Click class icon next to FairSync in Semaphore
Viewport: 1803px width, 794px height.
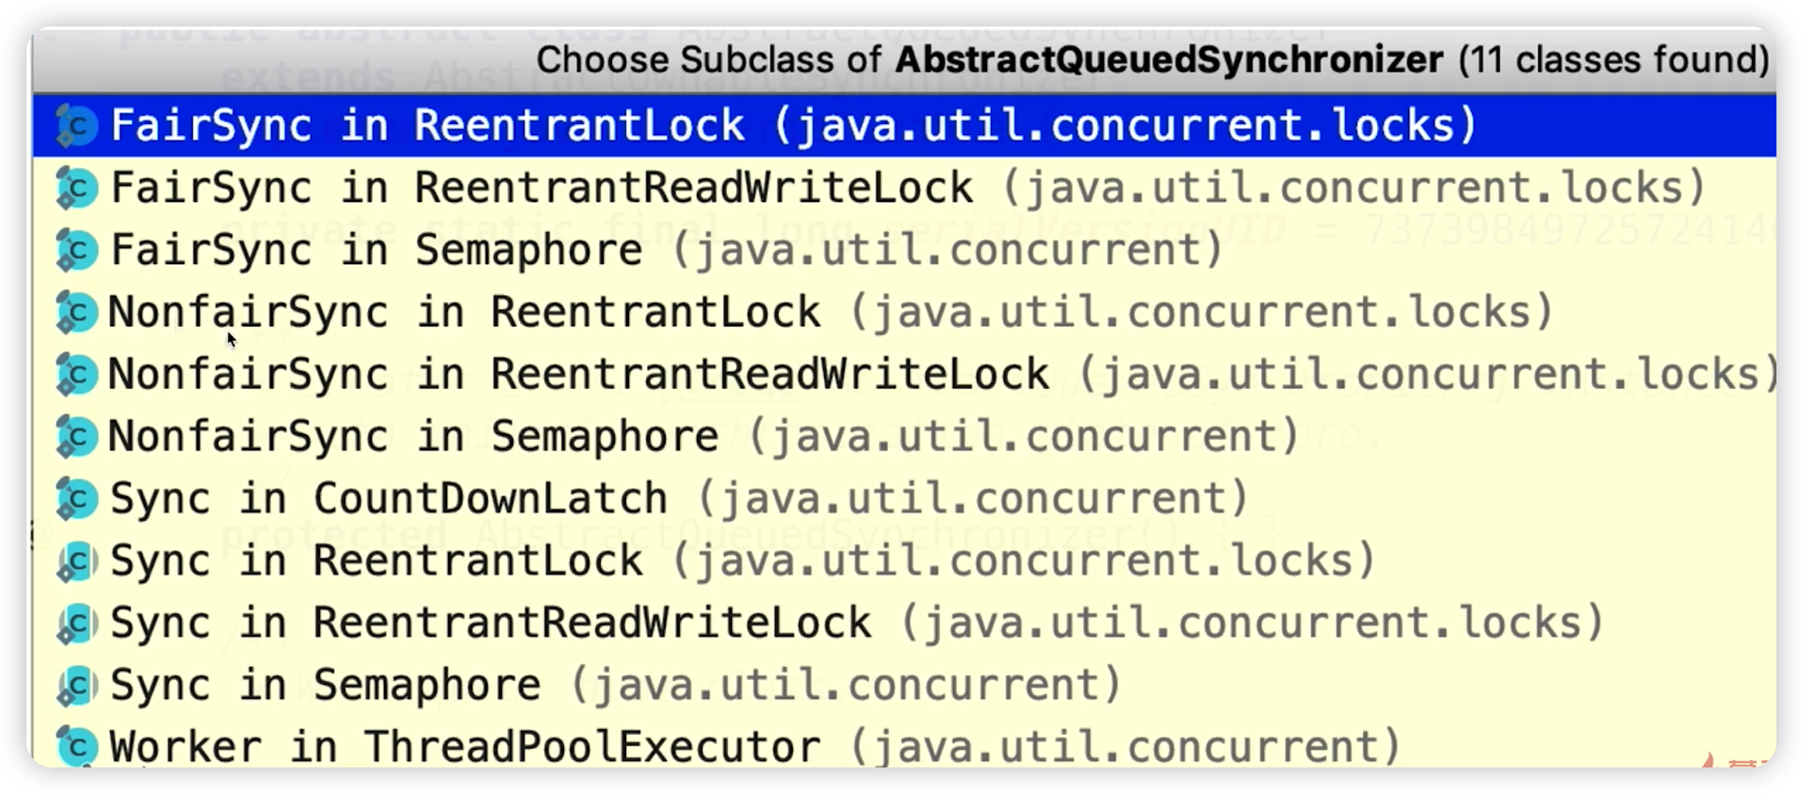(76, 250)
